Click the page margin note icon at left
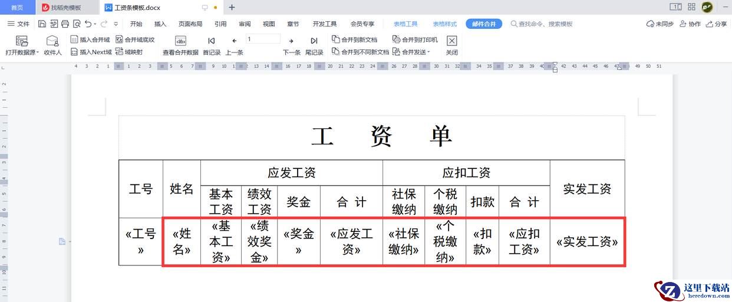The image size is (732, 302). pos(62,241)
